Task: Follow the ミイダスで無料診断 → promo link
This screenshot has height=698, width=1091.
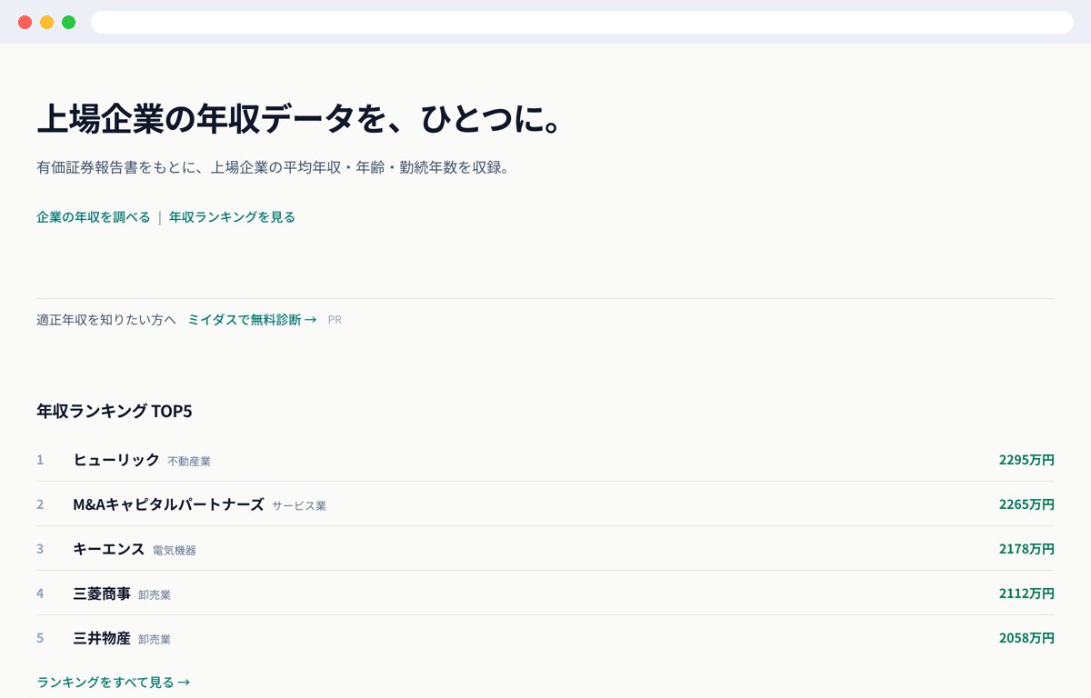Action: 252,320
